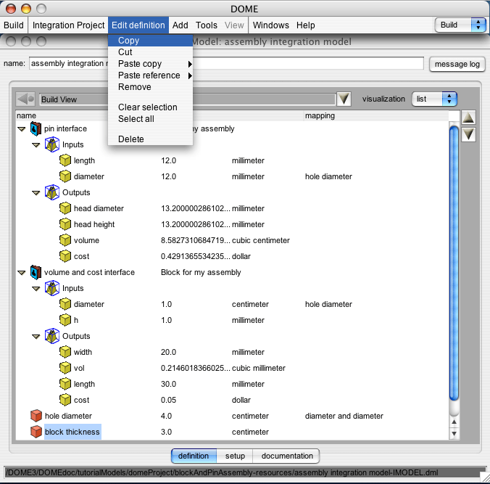Image resolution: width=490 pixels, height=484 pixels.
Task: Click the model name input field
Action: [226, 63]
